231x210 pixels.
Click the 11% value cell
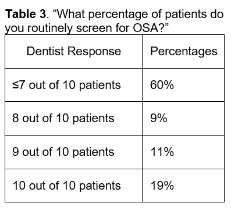183,152
